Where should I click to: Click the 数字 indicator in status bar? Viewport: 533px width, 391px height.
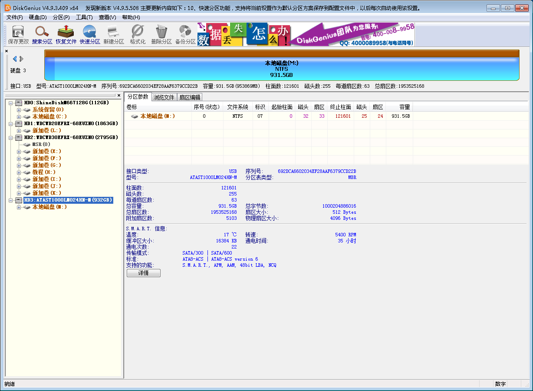click(500, 384)
